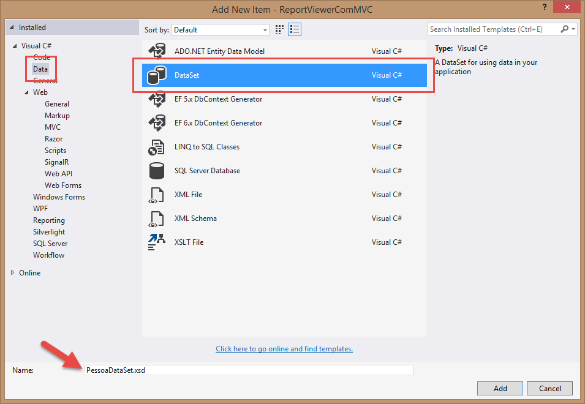Choose the LINQ to SQL Classes icon
Viewport: 585px width, 404px height.
click(x=156, y=147)
